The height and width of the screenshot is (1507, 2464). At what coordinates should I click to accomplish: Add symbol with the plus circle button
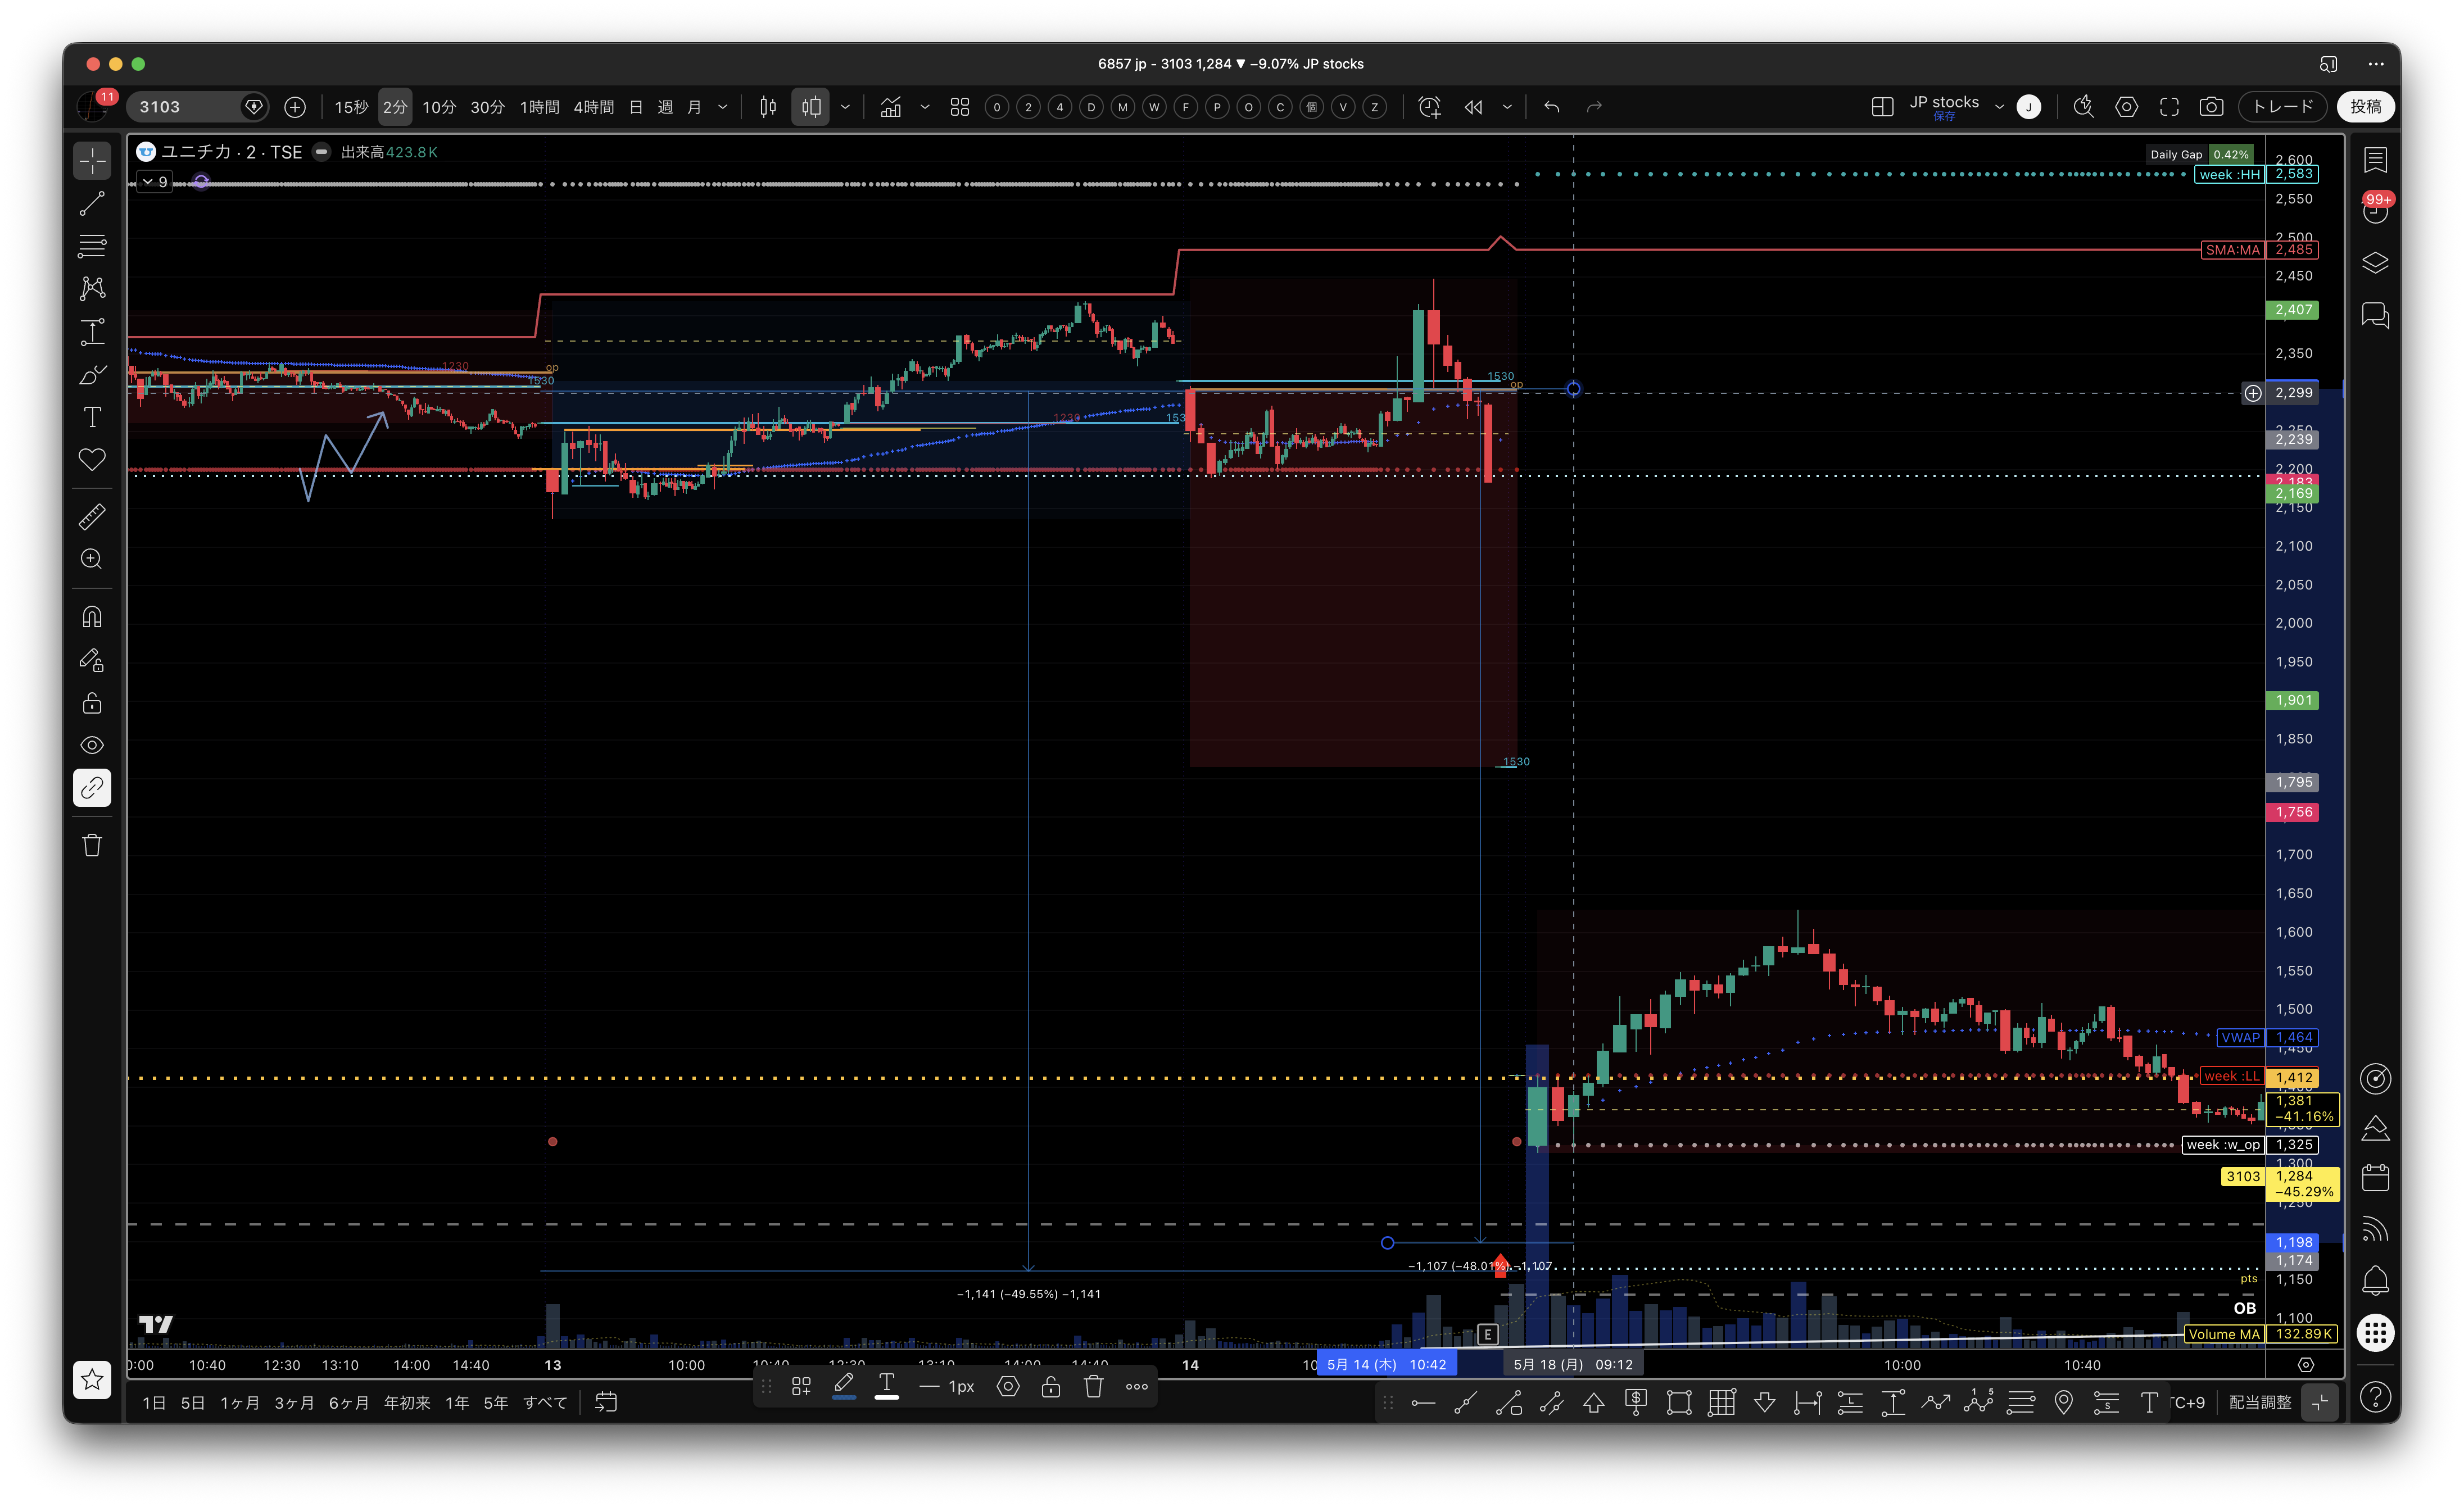click(295, 107)
